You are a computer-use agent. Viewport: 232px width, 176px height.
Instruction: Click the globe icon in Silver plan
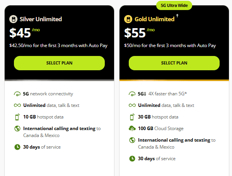click(x=17, y=129)
